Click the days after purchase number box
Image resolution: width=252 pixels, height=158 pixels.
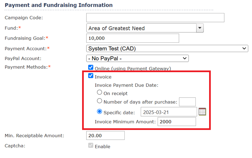click(187, 102)
